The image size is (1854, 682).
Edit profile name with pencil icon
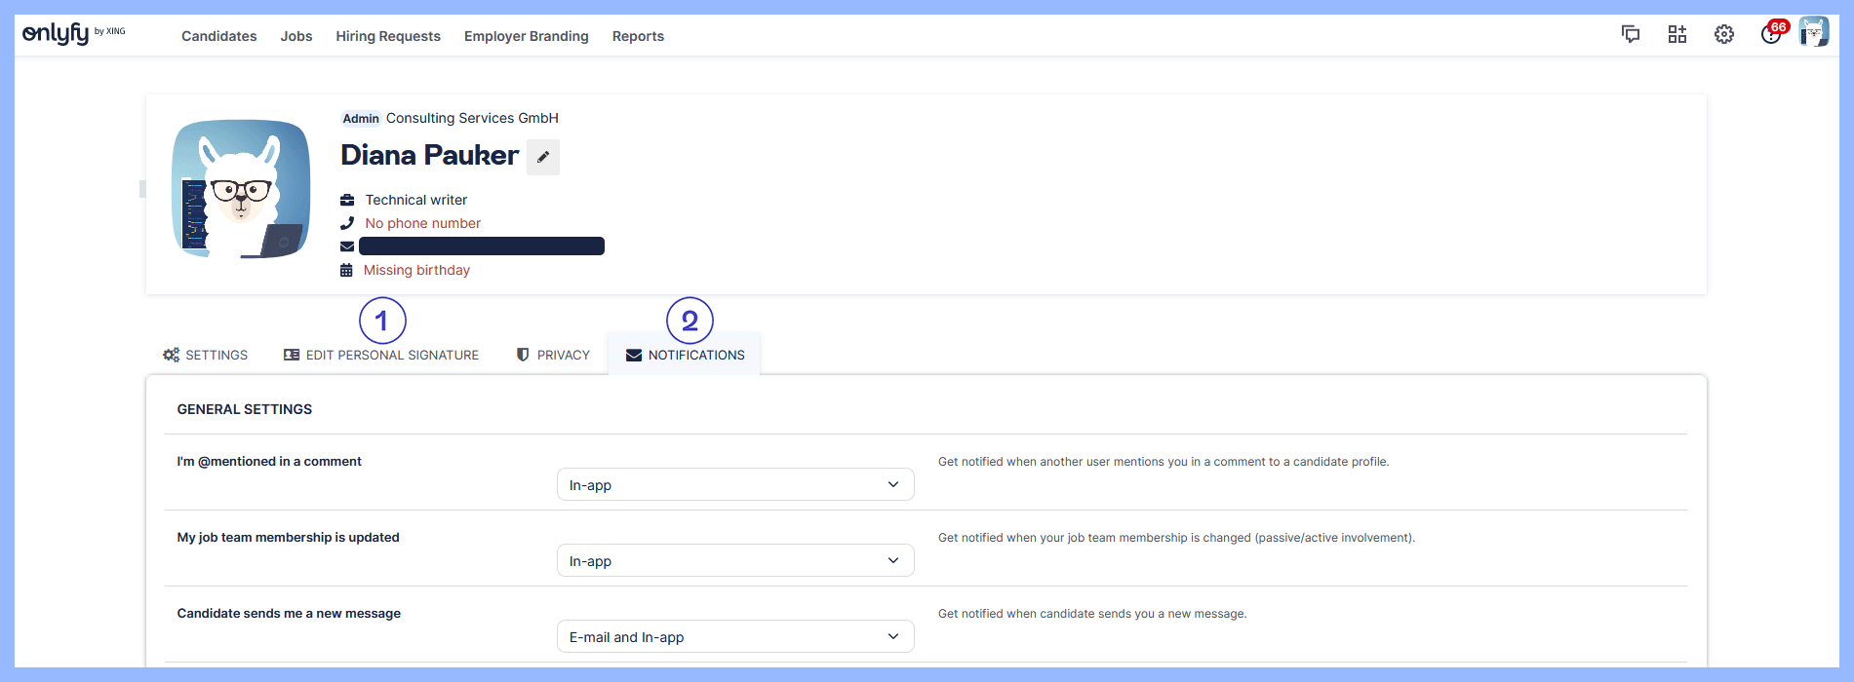pos(543,157)
